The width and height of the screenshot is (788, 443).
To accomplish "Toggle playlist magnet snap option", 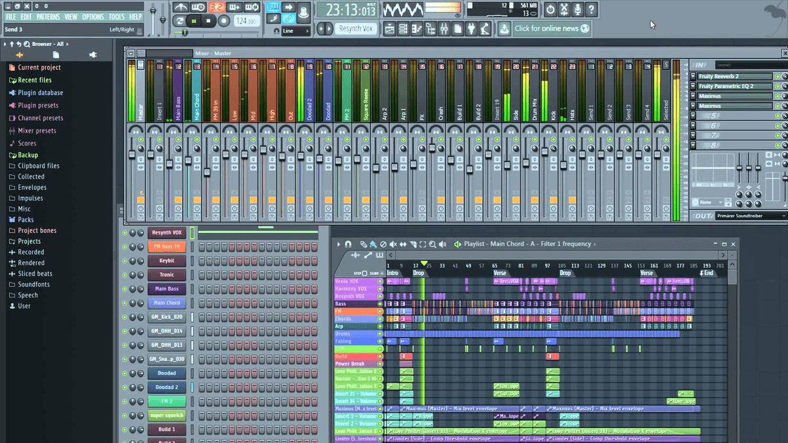I will 348,244.
